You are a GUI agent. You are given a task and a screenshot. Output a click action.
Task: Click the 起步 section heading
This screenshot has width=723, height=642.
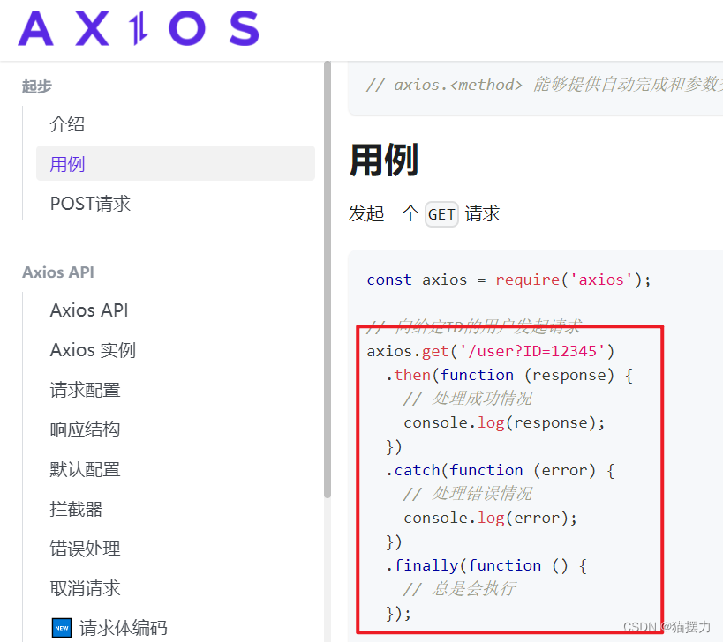(37, 86)
